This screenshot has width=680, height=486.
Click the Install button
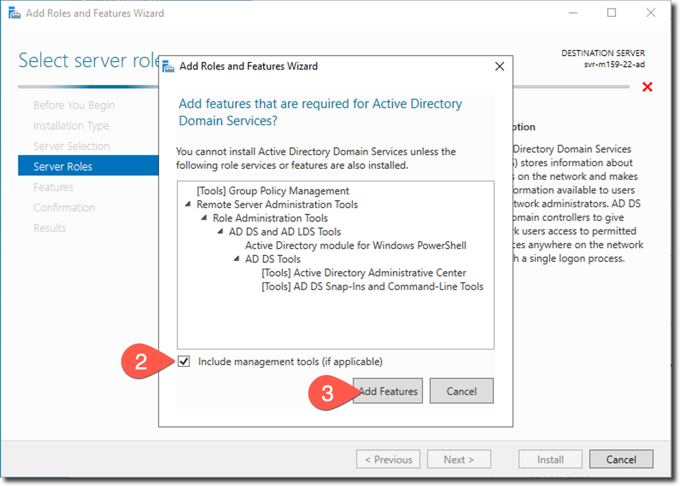coord(550,460)
